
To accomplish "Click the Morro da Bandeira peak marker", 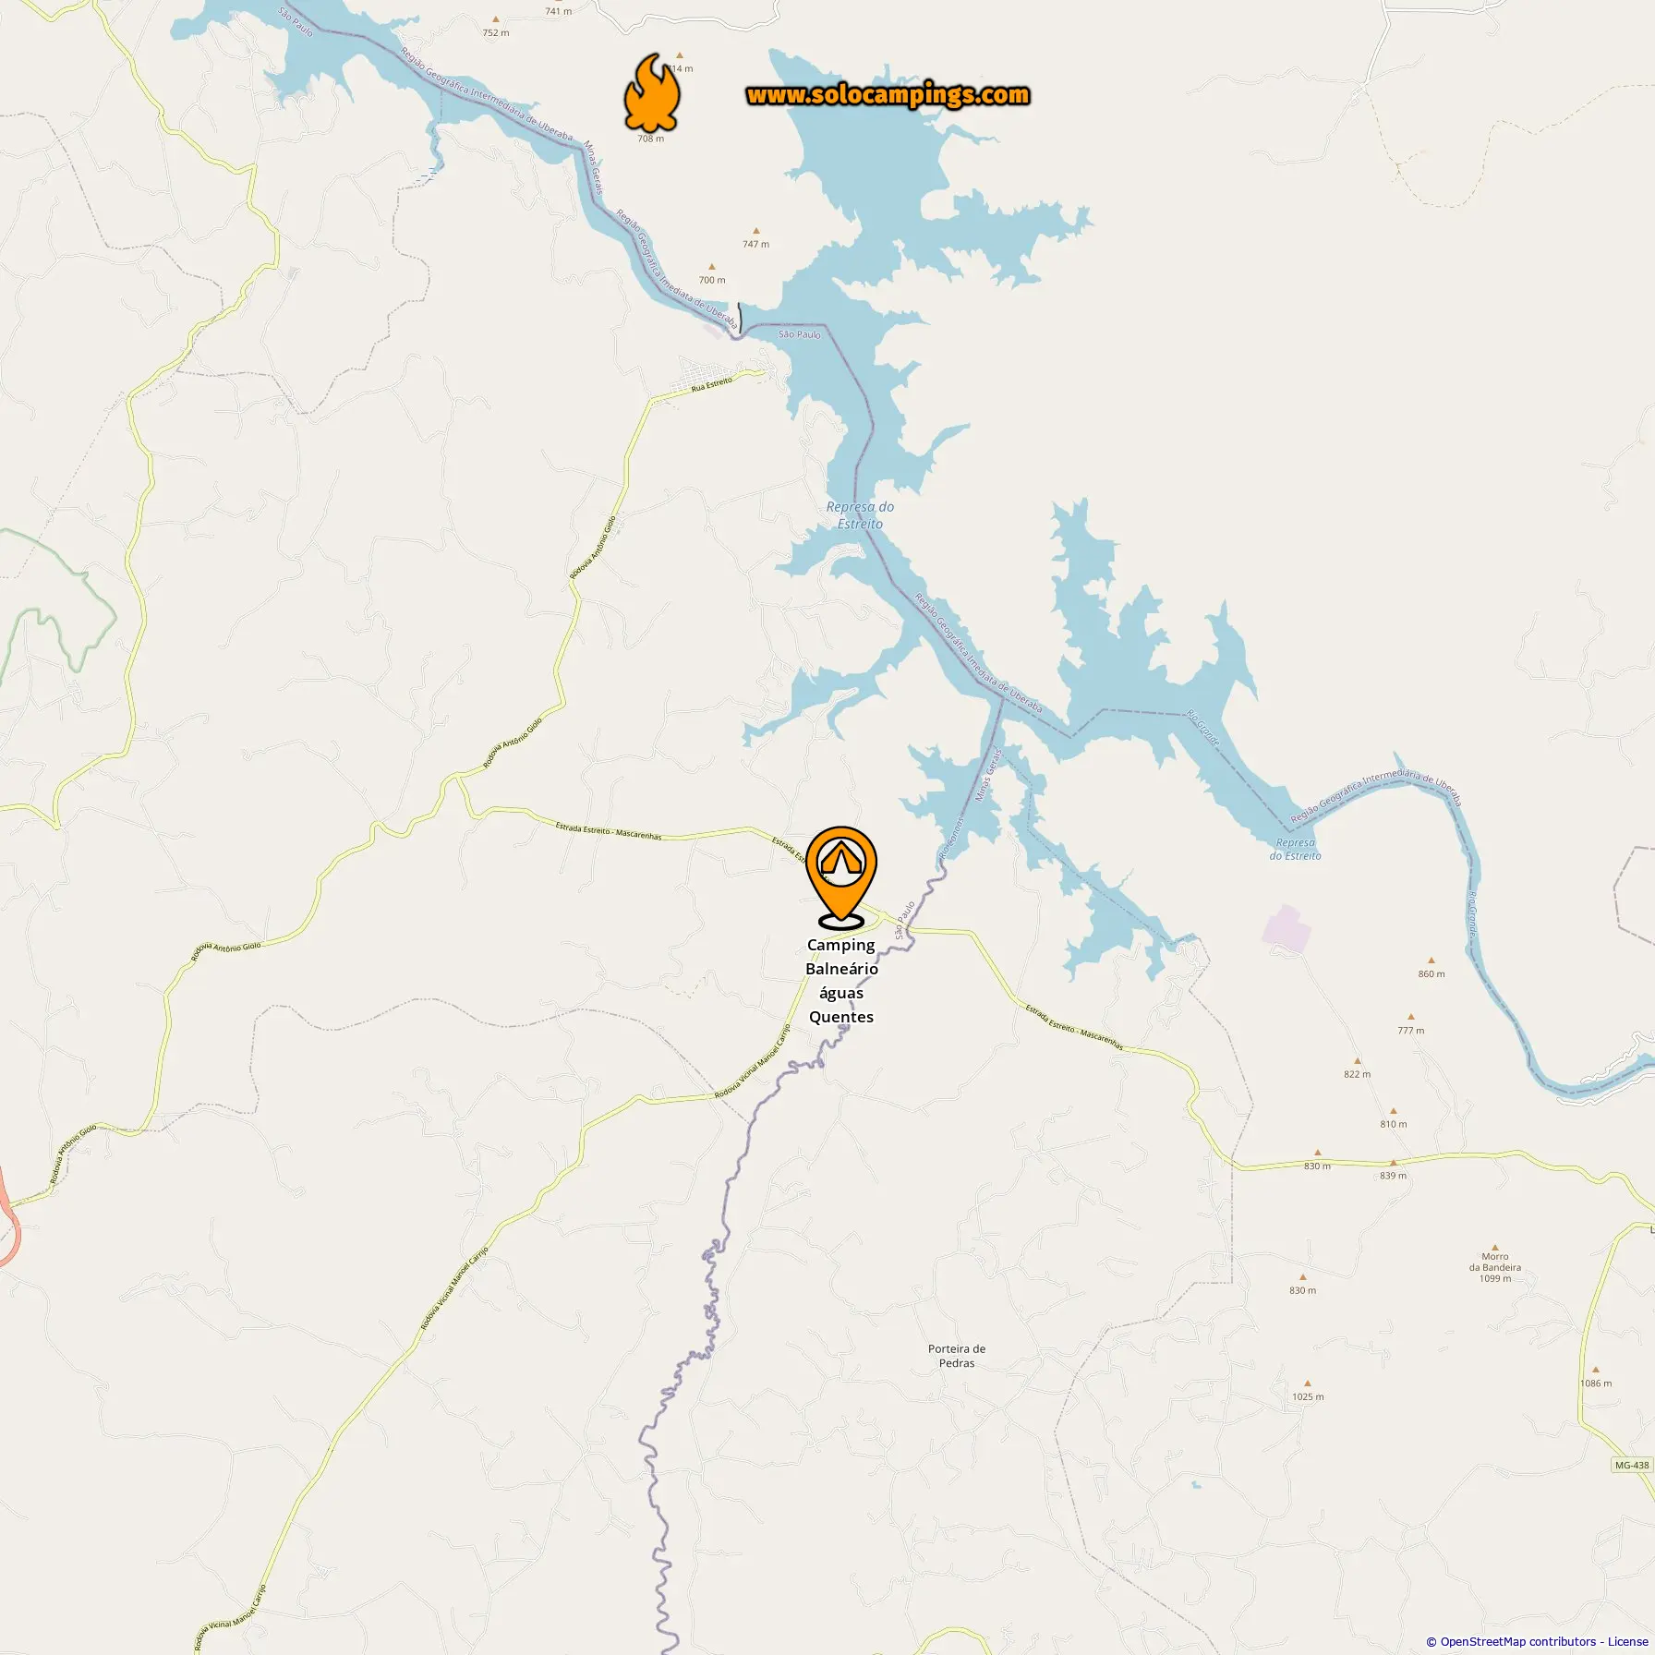I will point(1495,1247).
